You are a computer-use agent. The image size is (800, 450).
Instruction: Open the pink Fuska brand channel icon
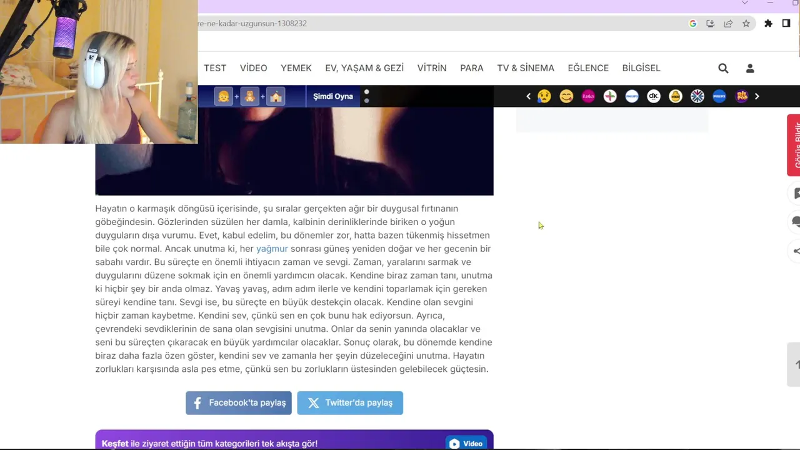pos(588,96)
